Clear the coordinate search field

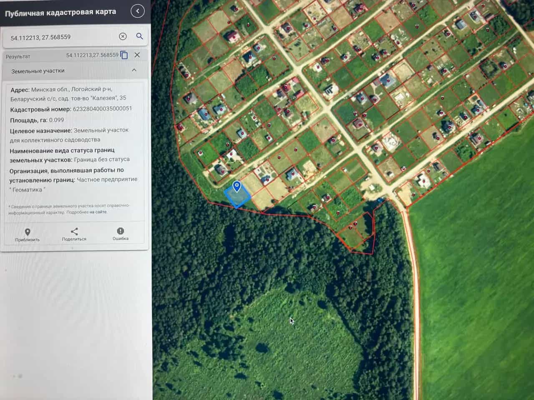(123, 36)
